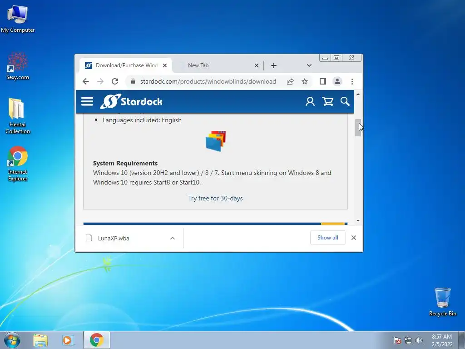
Task: Open Windows Media Player from the taskbar
Action: coord(67,340)
